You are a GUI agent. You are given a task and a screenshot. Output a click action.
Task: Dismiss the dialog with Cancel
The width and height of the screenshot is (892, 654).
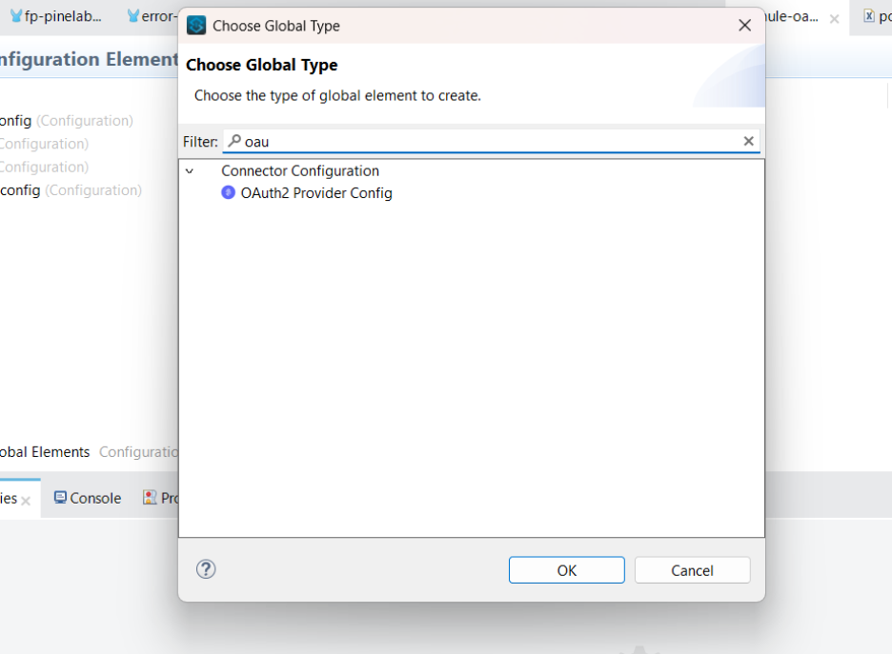(x=692, y=569)
